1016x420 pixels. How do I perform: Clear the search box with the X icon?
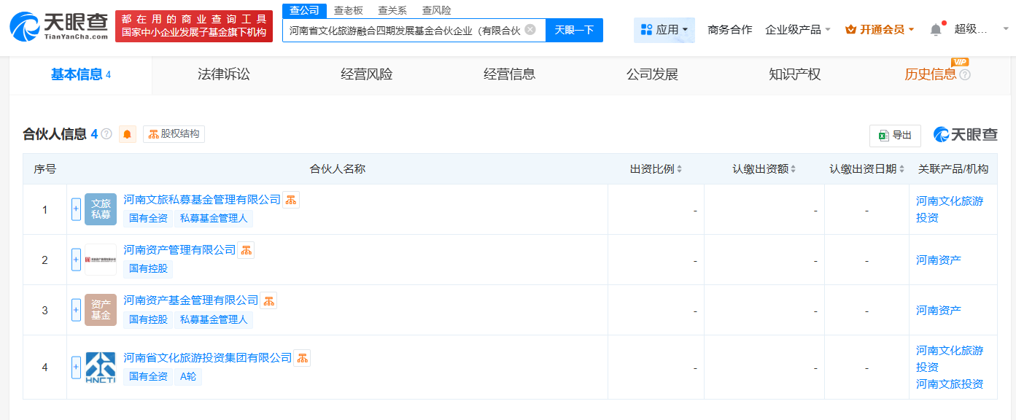pos(530,30)
